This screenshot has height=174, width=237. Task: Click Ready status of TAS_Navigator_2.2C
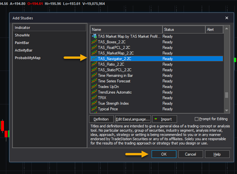pos(168,59)
